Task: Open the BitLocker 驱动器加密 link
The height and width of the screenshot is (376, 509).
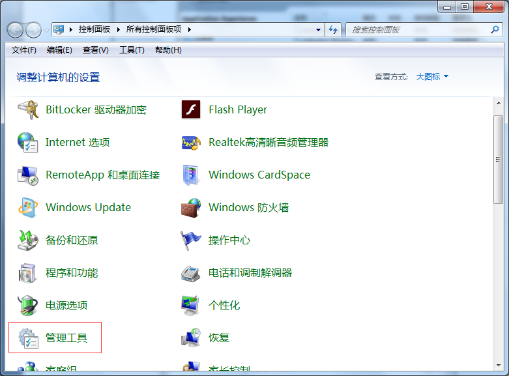Action: tap(96, 109)
